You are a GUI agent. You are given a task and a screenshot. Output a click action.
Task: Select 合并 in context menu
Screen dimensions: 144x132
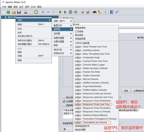click(34, 32)
